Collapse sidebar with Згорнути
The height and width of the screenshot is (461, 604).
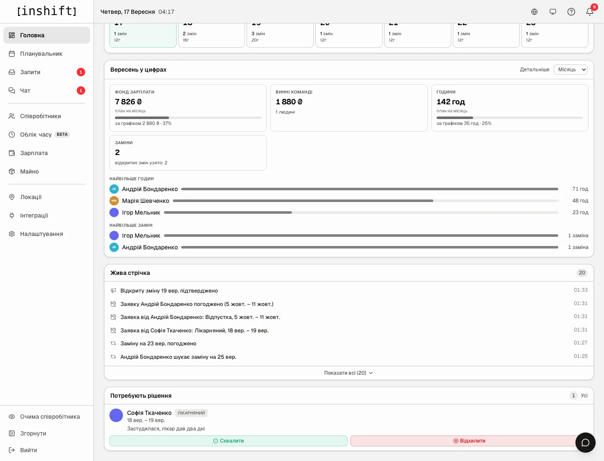point(47,433)
